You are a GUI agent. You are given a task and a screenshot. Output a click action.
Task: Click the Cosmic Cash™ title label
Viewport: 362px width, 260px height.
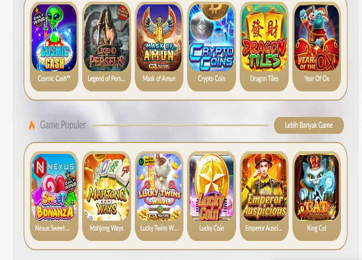click(x=54, y=79)
